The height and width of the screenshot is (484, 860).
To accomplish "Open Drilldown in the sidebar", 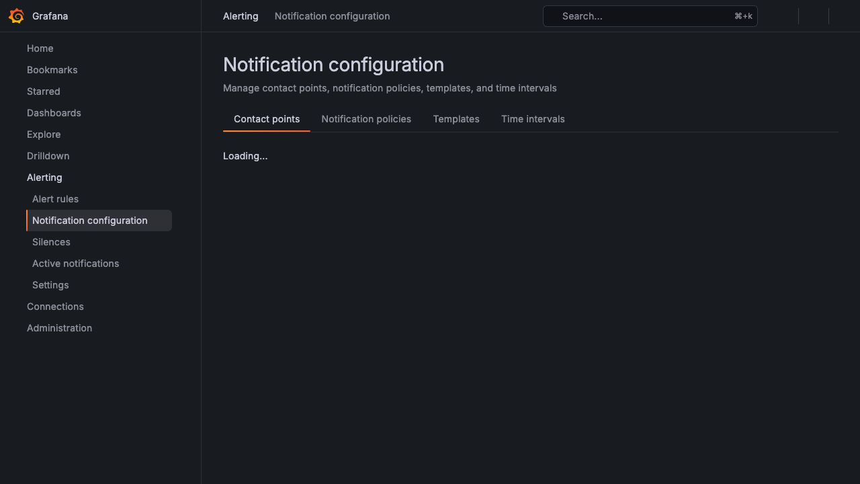I will pyautogui.click(x=48, y=156).
